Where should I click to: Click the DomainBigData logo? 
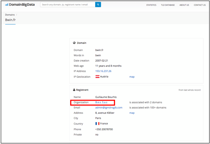[x=20, y=5]
